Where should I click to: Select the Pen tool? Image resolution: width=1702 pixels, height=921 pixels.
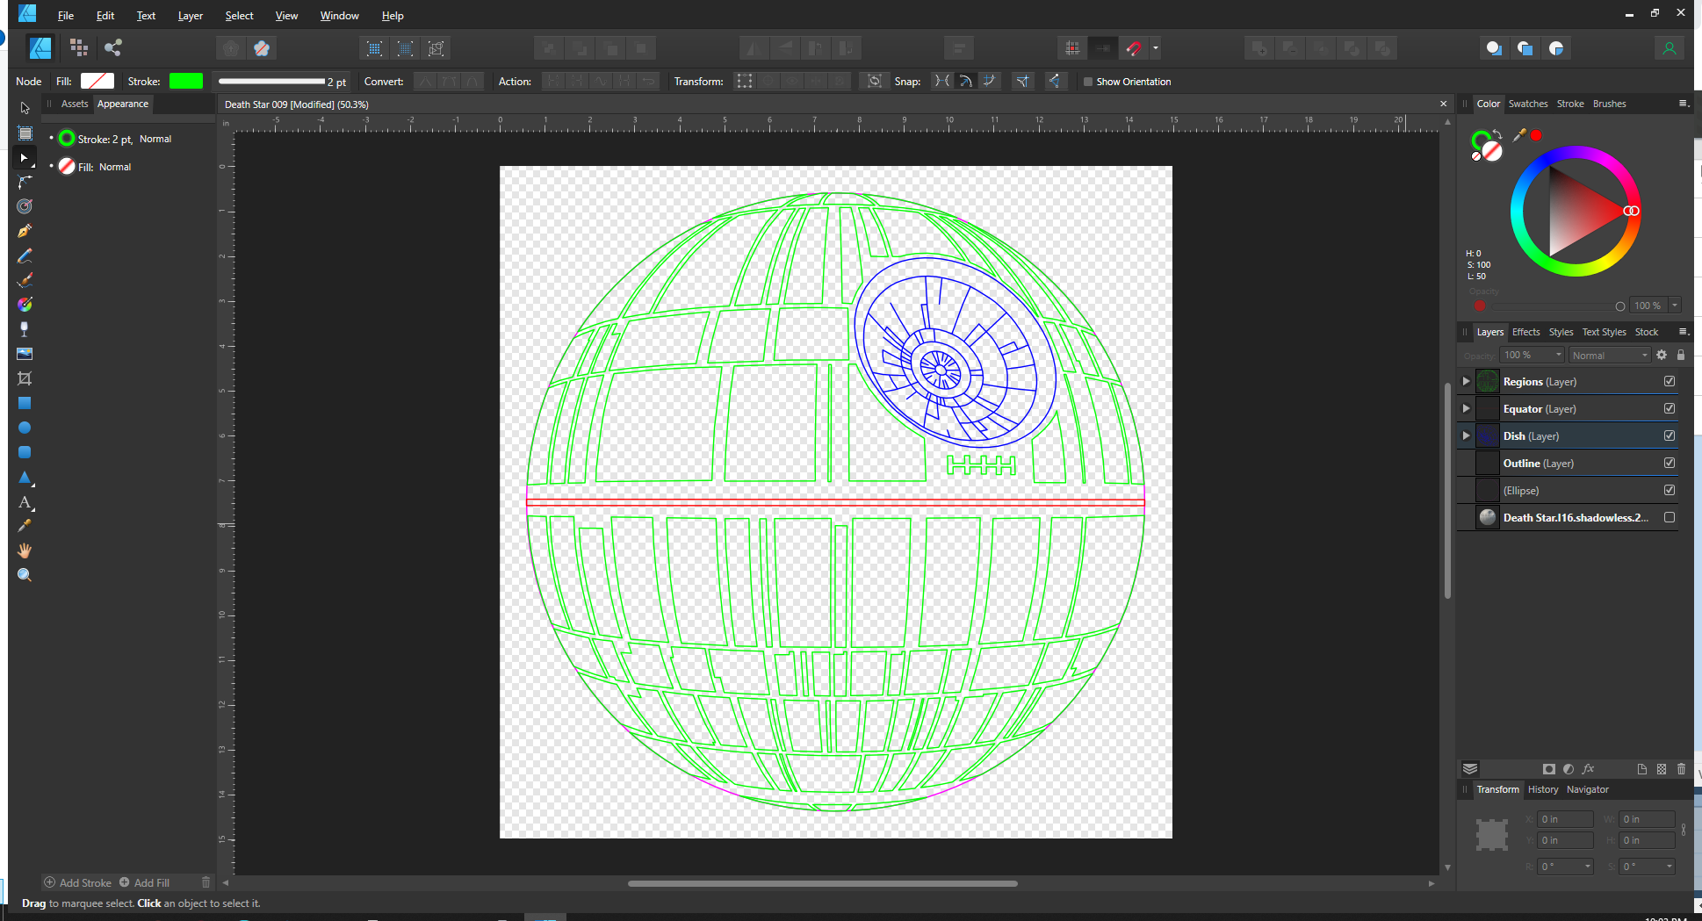pos(25,231)
